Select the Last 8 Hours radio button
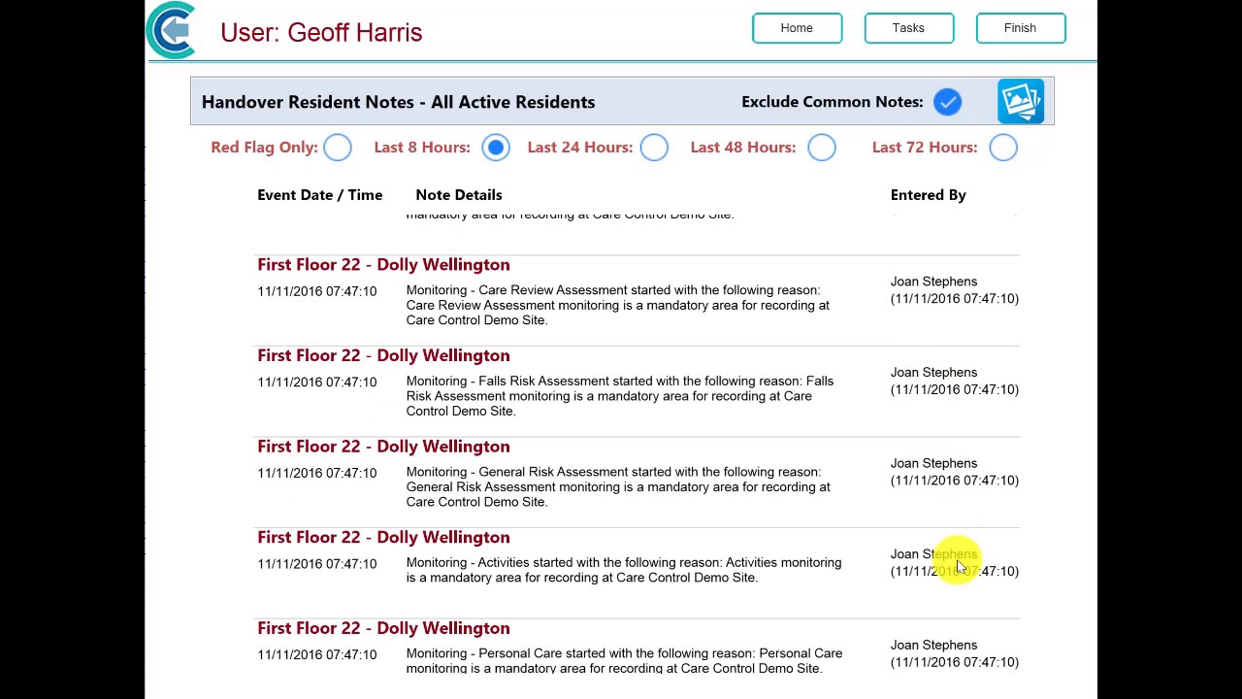 tap(496, 148)
